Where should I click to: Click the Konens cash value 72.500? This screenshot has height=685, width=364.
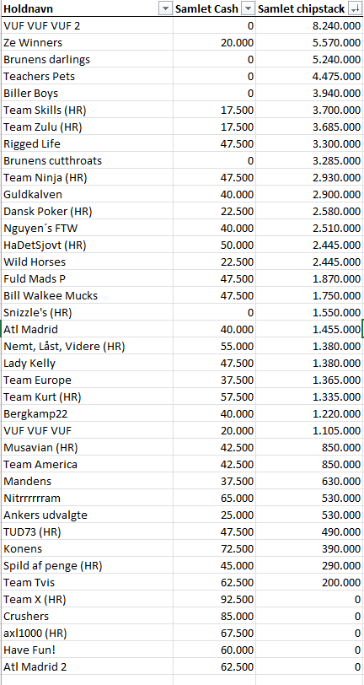click(x=214, y=548)
